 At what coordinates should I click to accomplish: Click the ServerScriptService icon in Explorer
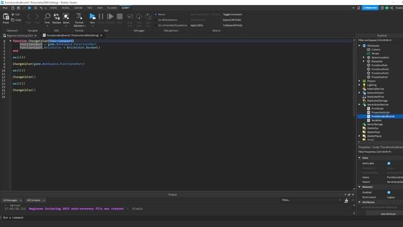pyautogui.click(x=364, y=105)
